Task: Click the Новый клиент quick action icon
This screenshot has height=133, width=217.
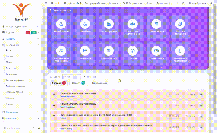Action: [x=61, y=24]
